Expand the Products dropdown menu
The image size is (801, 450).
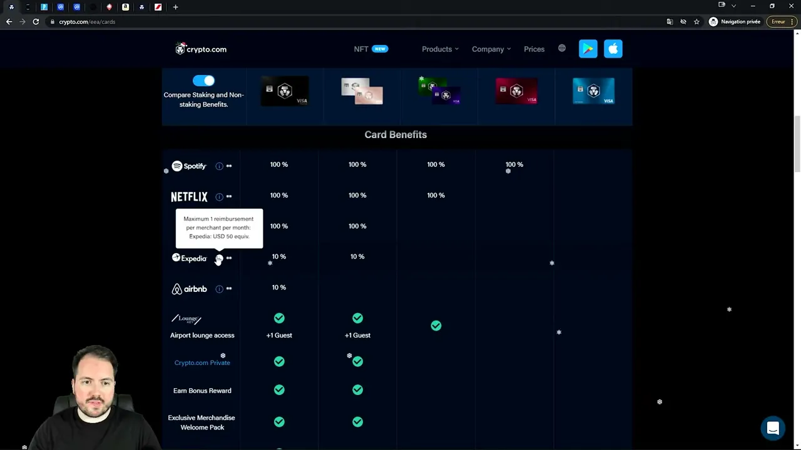(x=439, y=49)
